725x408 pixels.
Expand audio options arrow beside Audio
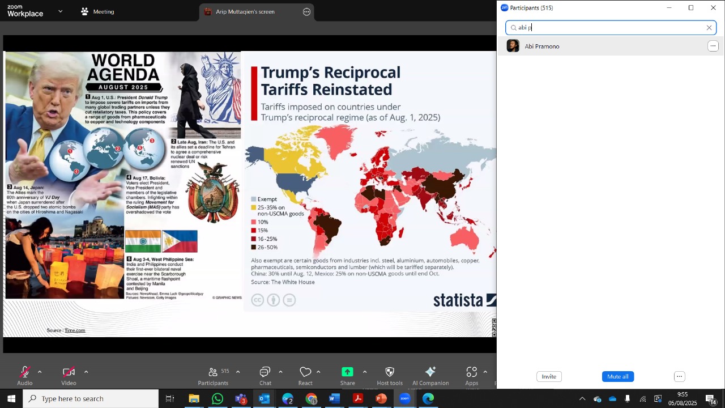[40, 372]
